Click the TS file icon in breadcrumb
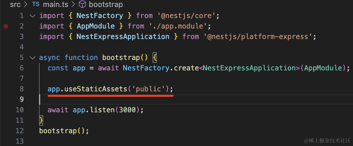This screenshot has height=146, width=353. 36,4
